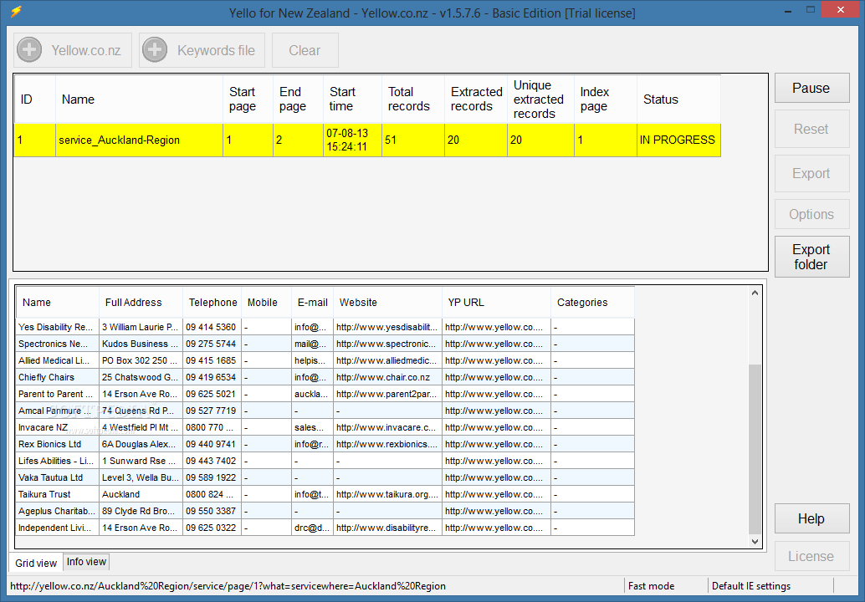Viewport: 865px width, 602px height.
Task: Select the Allied Medical Li... row
Action: coord(325,360)
